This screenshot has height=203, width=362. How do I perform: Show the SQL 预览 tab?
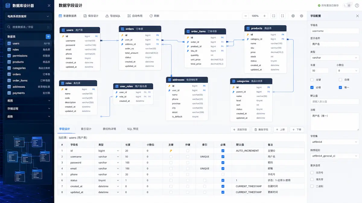tap(133, 129)
